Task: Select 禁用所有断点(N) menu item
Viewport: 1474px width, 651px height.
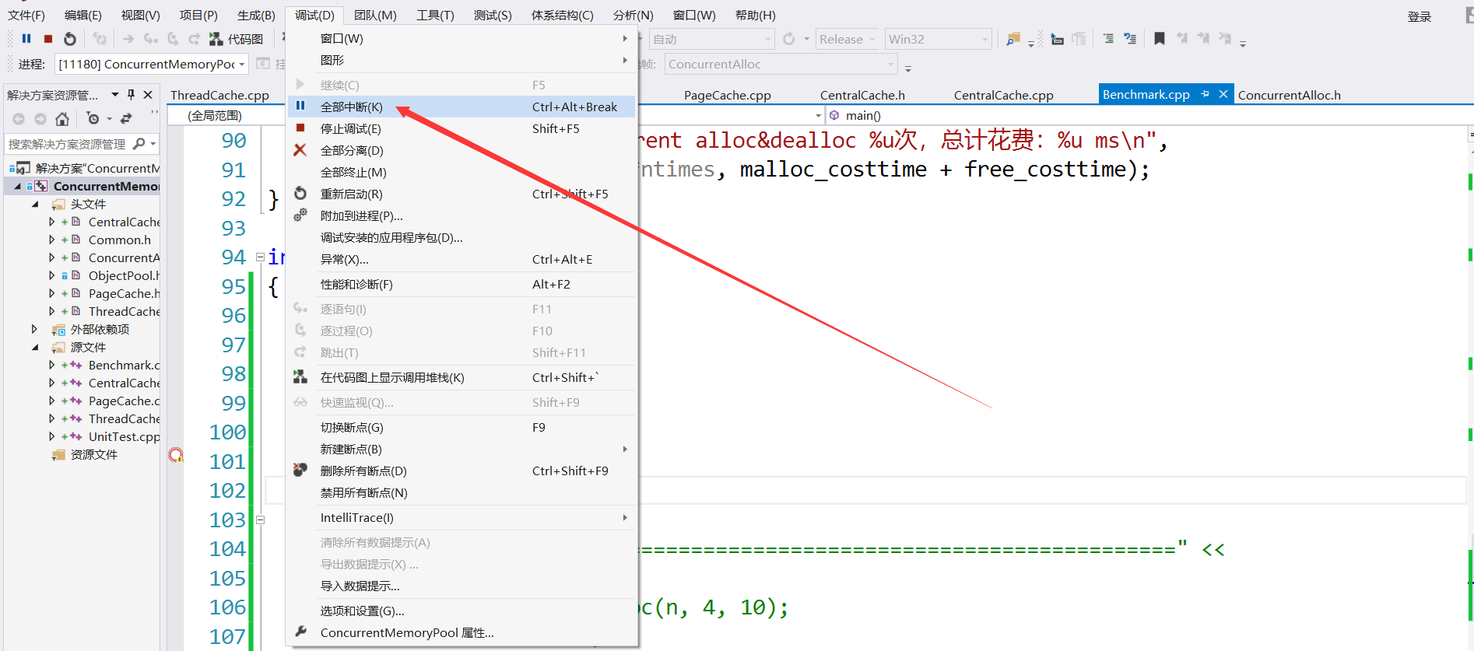Action: 462,492
